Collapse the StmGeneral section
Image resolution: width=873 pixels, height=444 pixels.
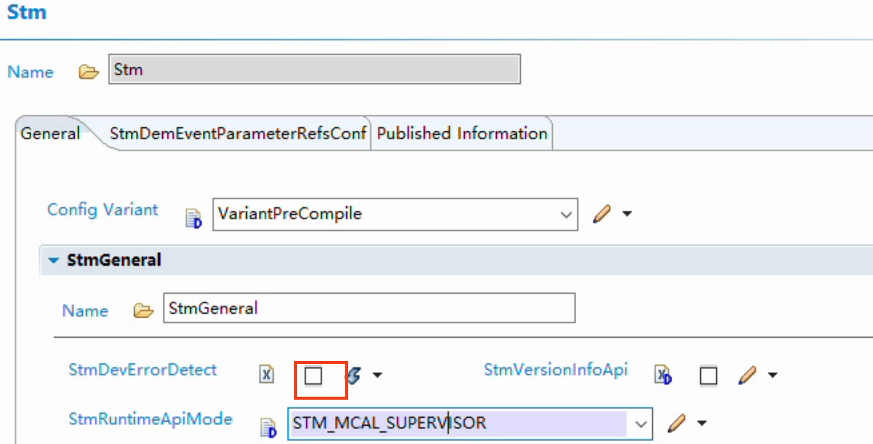[x=54, y=259]
